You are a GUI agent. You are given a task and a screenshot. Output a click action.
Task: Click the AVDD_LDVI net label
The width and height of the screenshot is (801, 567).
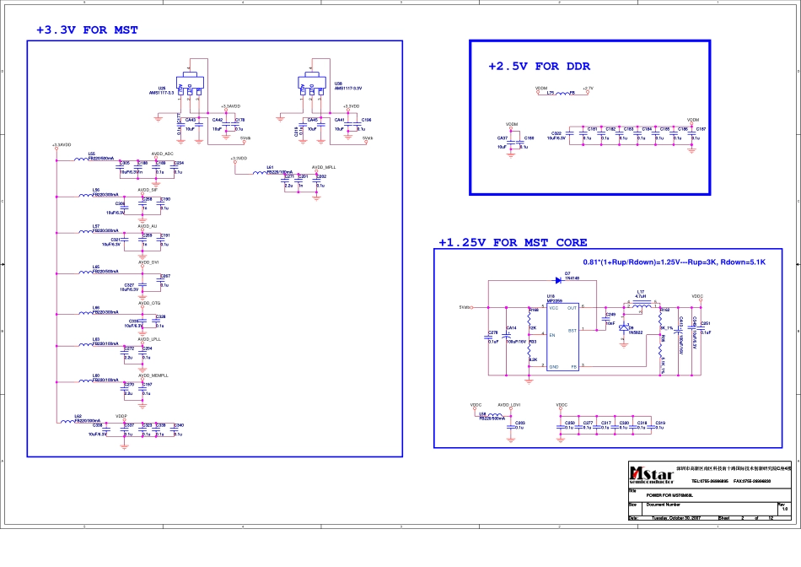tap(509, 405)
